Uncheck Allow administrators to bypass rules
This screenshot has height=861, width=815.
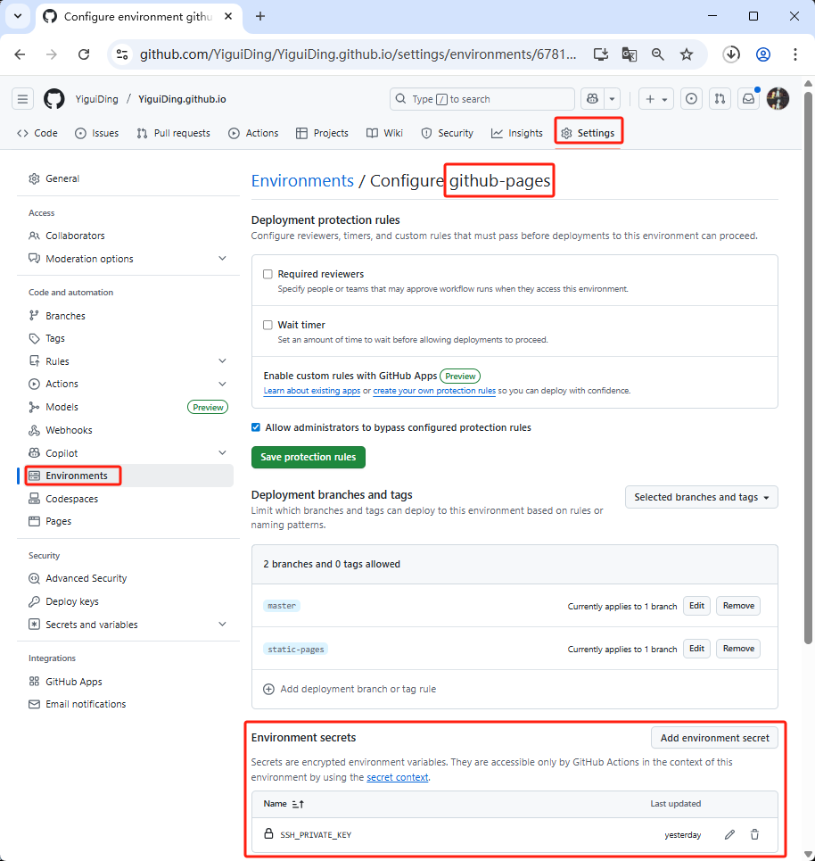tap(257, 427)
